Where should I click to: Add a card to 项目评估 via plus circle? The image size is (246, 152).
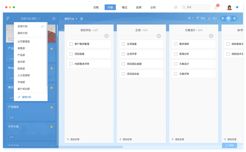point(107,36)
